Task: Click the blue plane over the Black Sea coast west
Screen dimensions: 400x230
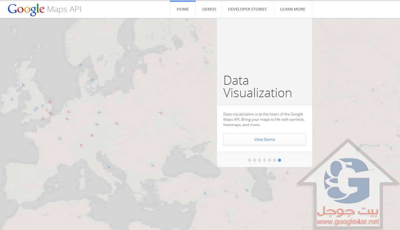Action: tap(152, 165)
